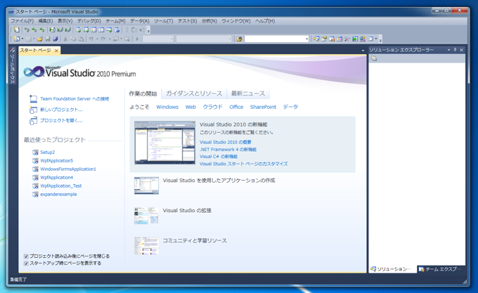Open the document tab list dropdown arrow
The width and height of the screenshot is (478, 293).
(x=363, y=51)
